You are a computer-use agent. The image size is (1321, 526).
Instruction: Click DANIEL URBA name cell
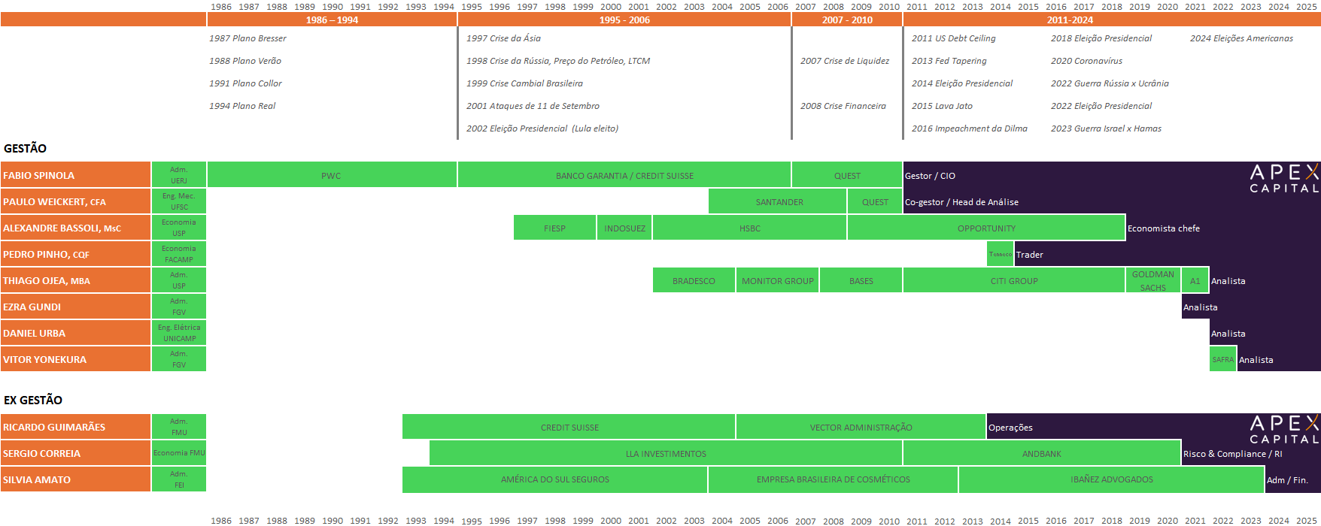[75, 333]
